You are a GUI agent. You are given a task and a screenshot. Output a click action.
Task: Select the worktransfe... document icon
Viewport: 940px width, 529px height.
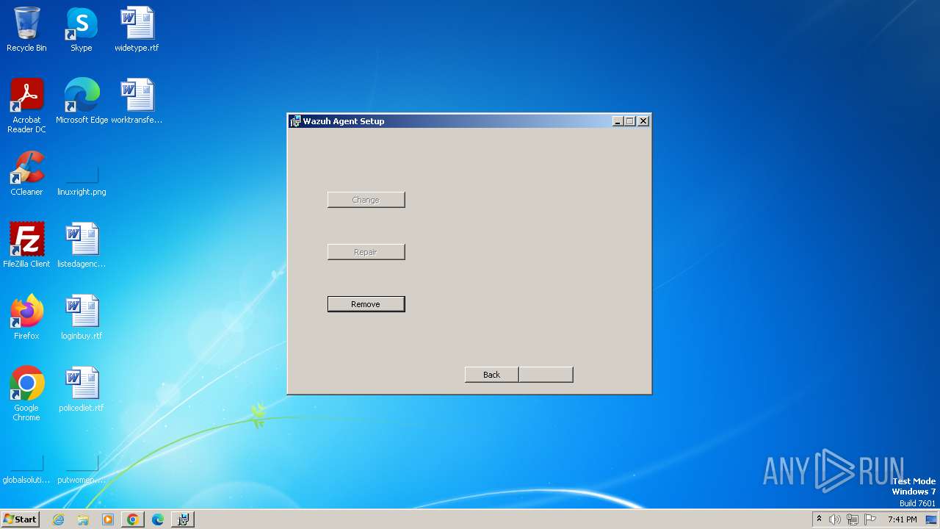(137, 101)
